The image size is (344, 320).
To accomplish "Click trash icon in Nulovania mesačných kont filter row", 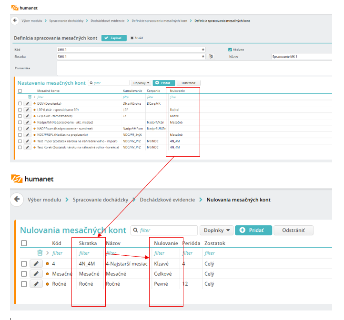I will (40, 253).
